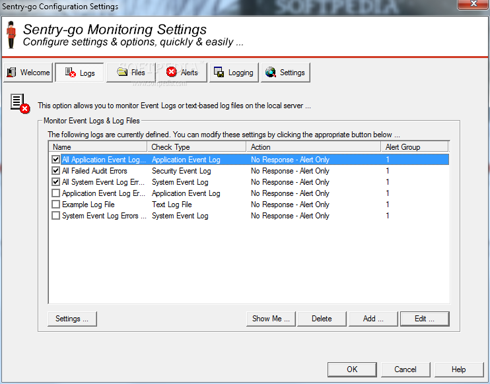The width and height of the screenshot is (490, 384).
Task: Select All System Event Log Err... row
Action: pos(249,182)
